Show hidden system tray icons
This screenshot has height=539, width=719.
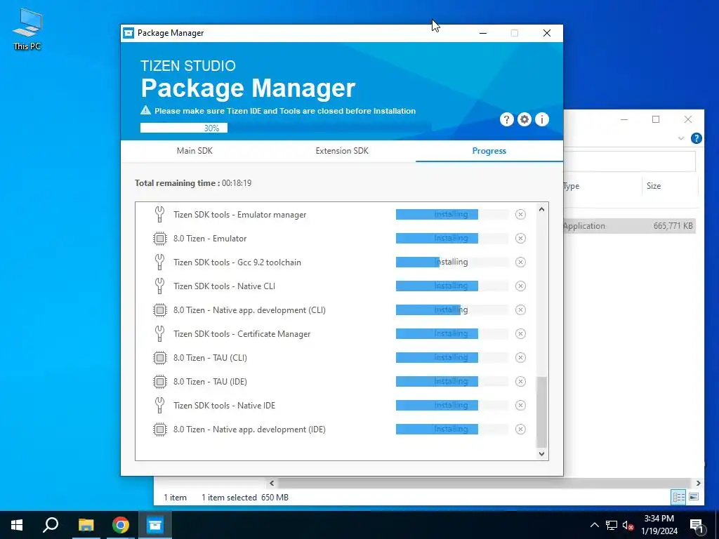594,525
